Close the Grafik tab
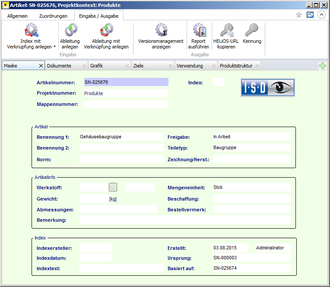This screenshot has width=330, height=287. (127, 66)
